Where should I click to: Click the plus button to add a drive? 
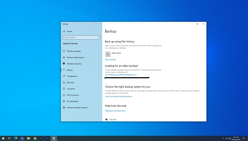point(108,54)
